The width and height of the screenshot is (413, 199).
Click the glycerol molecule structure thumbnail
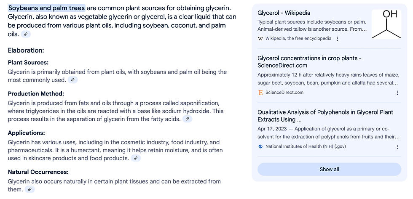pos(386,25)
